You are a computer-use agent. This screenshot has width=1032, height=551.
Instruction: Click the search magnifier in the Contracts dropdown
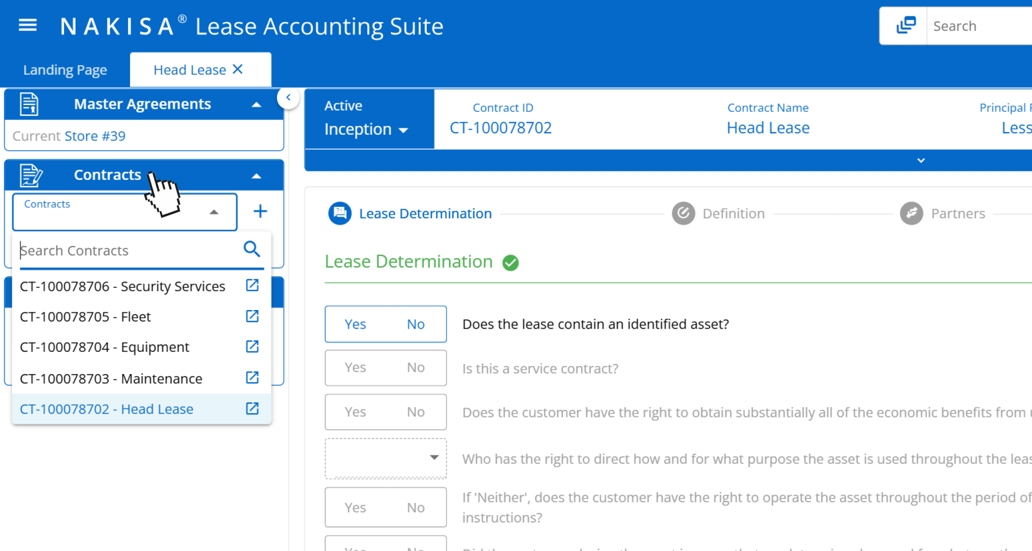click(x=251, y=249)
